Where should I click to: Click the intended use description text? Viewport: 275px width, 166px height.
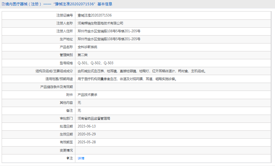point(127,79)
